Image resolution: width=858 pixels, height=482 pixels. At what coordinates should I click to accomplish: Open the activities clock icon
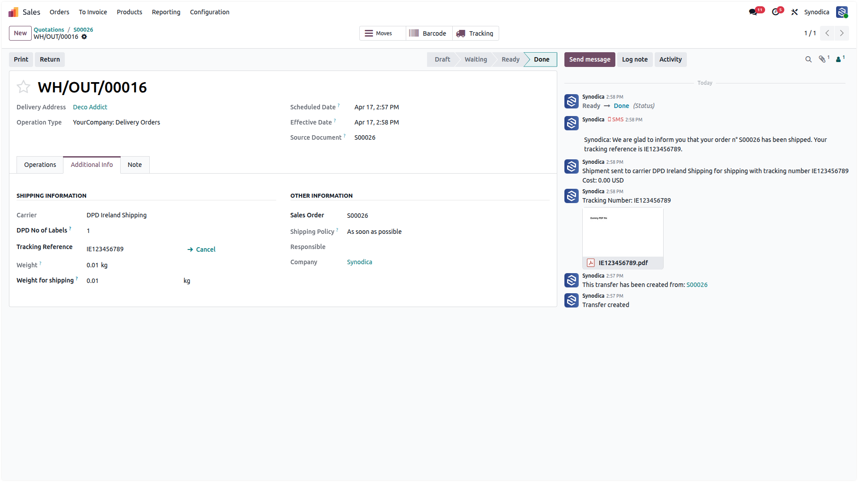(x=776, y=12)
